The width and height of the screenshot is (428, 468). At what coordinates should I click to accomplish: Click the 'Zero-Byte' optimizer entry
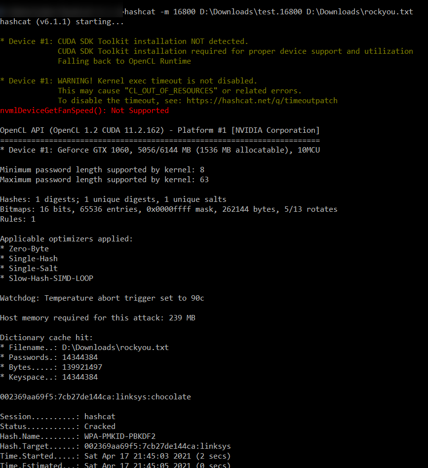pos(25,249)
